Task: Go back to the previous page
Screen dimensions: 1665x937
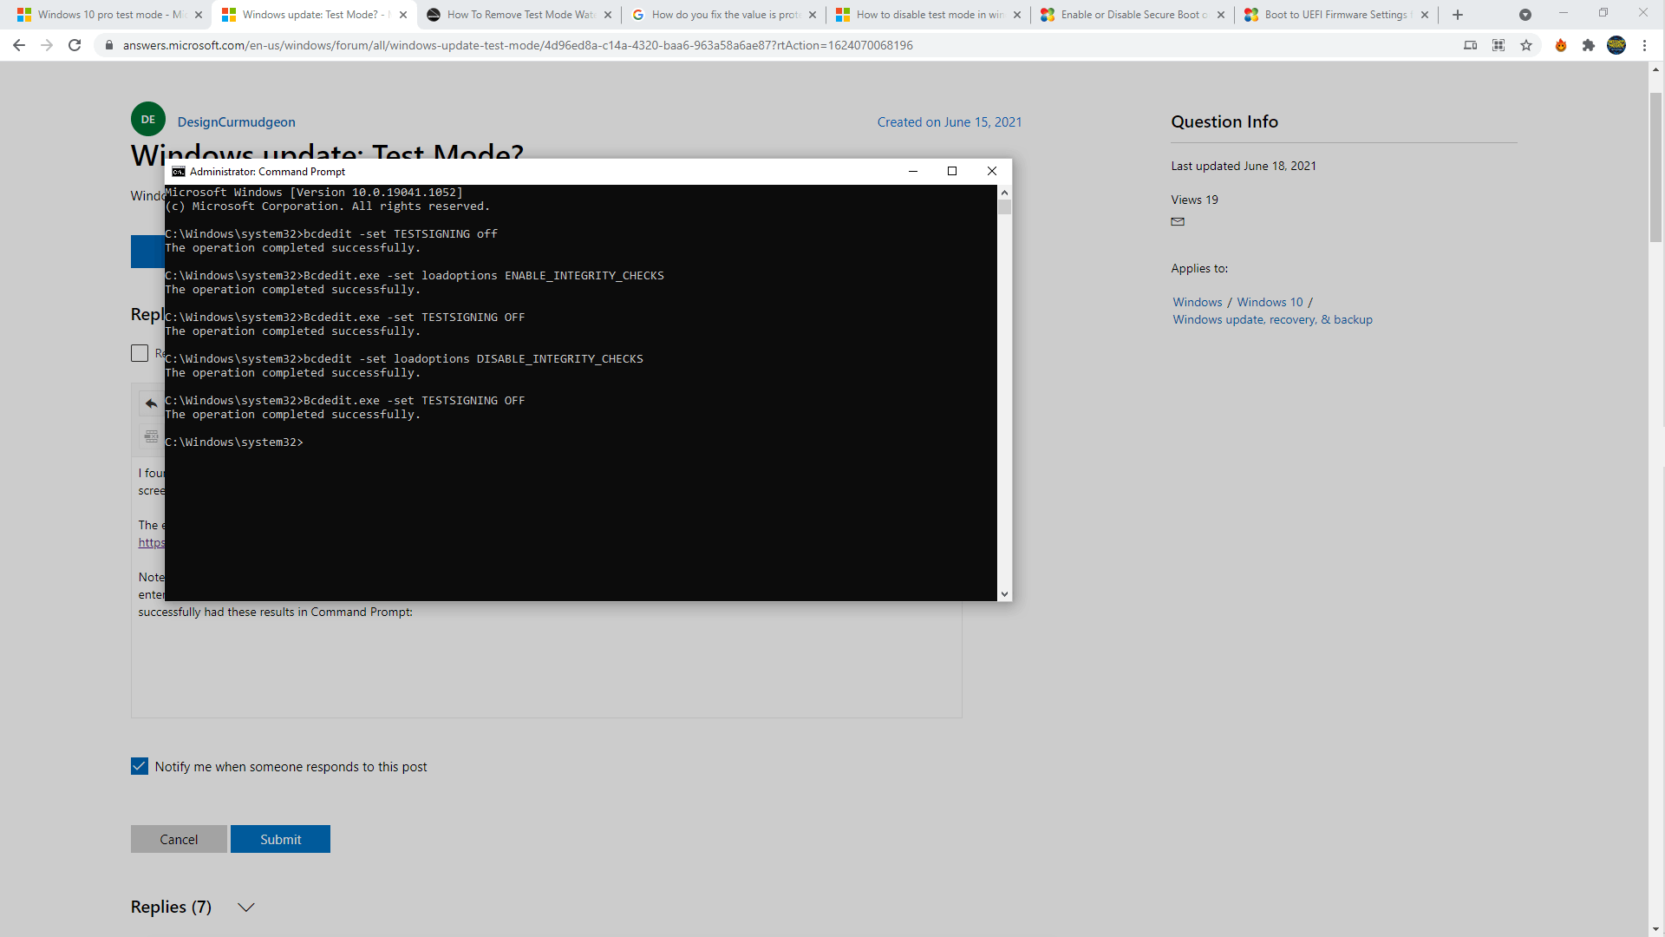Action: coord(19,45)
